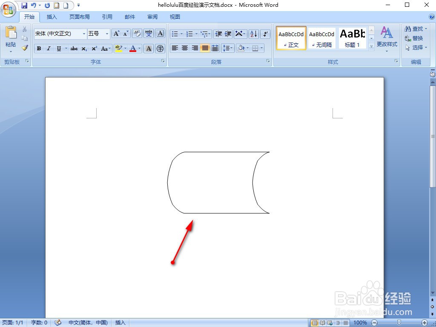This screenshot has height=327, width=436.
Task: Apply strikethrough formatting
Action: coord(74,49)
